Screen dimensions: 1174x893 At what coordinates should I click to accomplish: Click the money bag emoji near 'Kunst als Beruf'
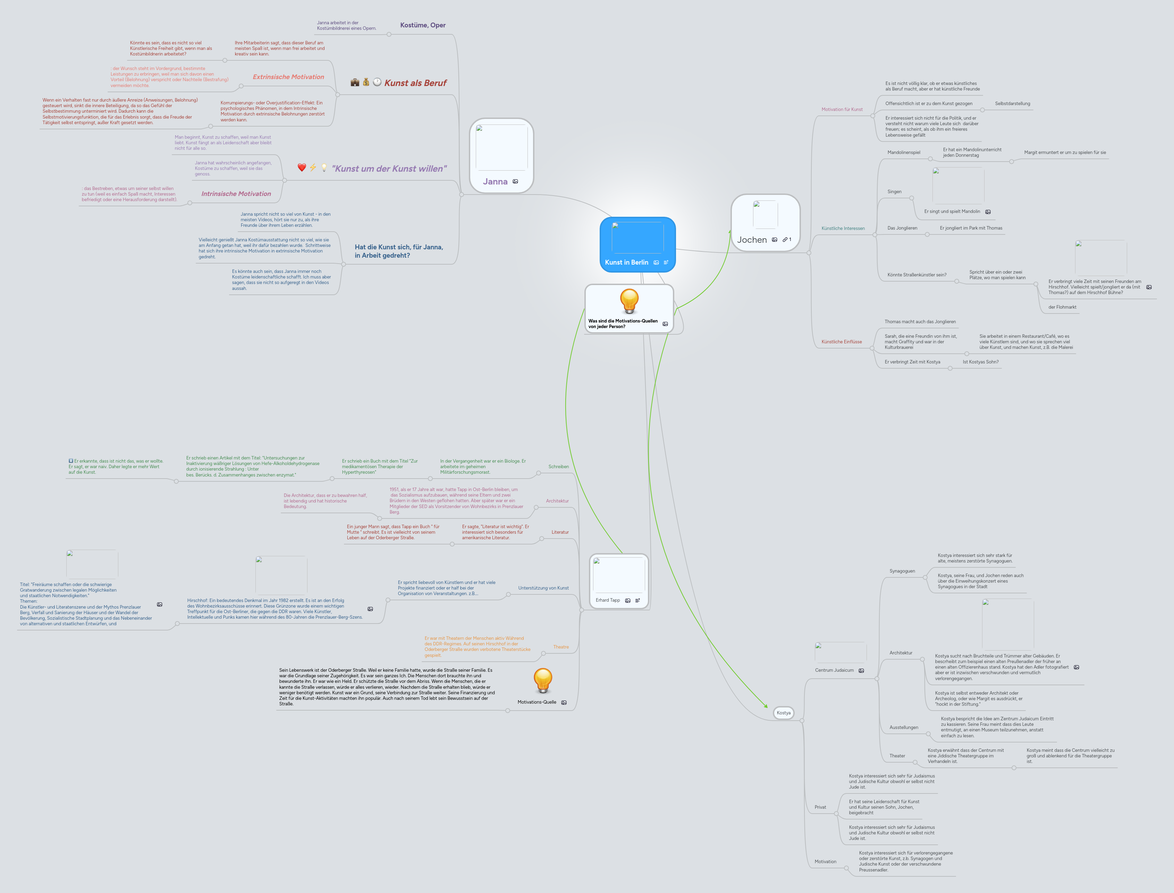coord(366,83)
